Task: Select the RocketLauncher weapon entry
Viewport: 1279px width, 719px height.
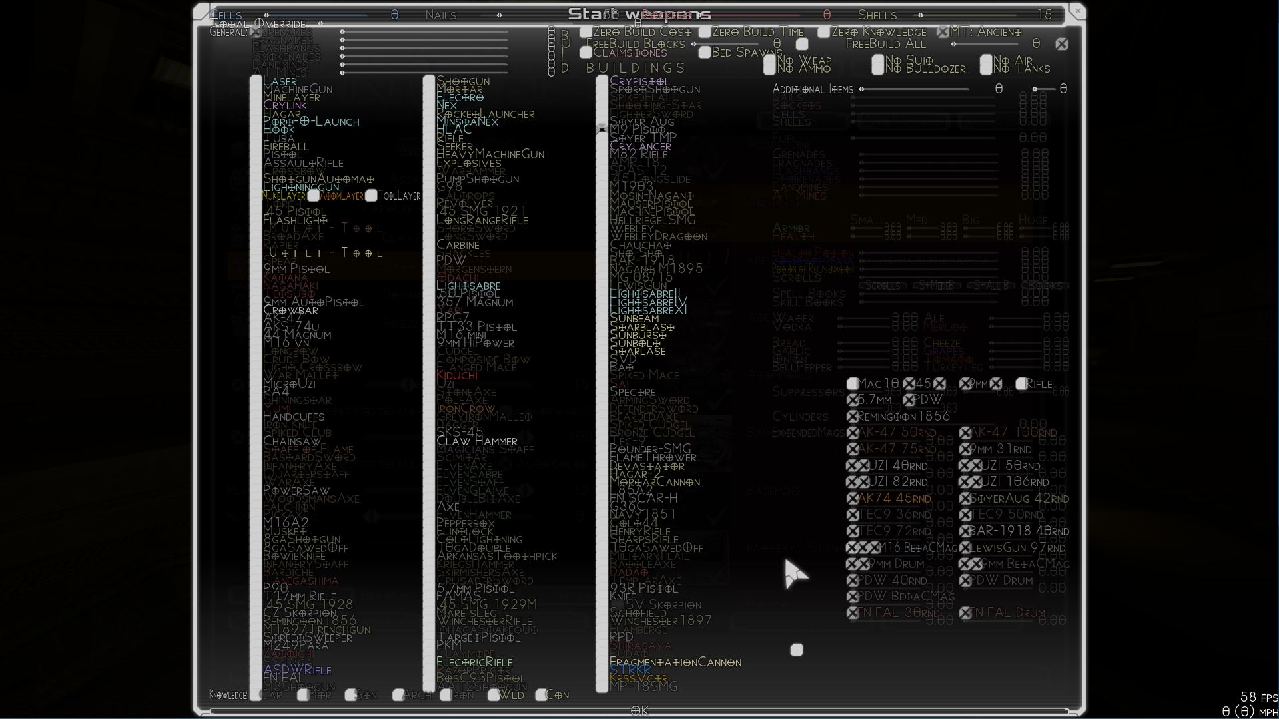Action: 486,114
